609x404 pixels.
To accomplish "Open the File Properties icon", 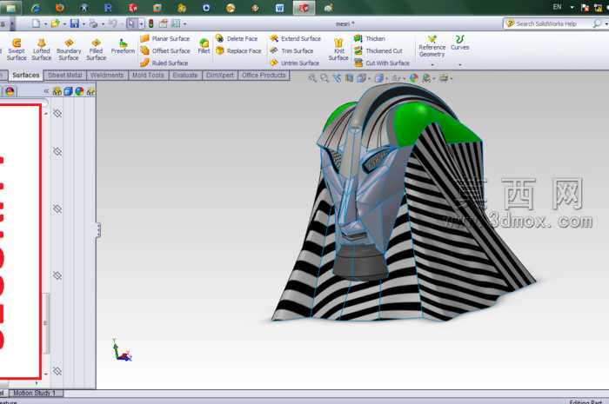I will pyautogui.click(x=163, y=23).
